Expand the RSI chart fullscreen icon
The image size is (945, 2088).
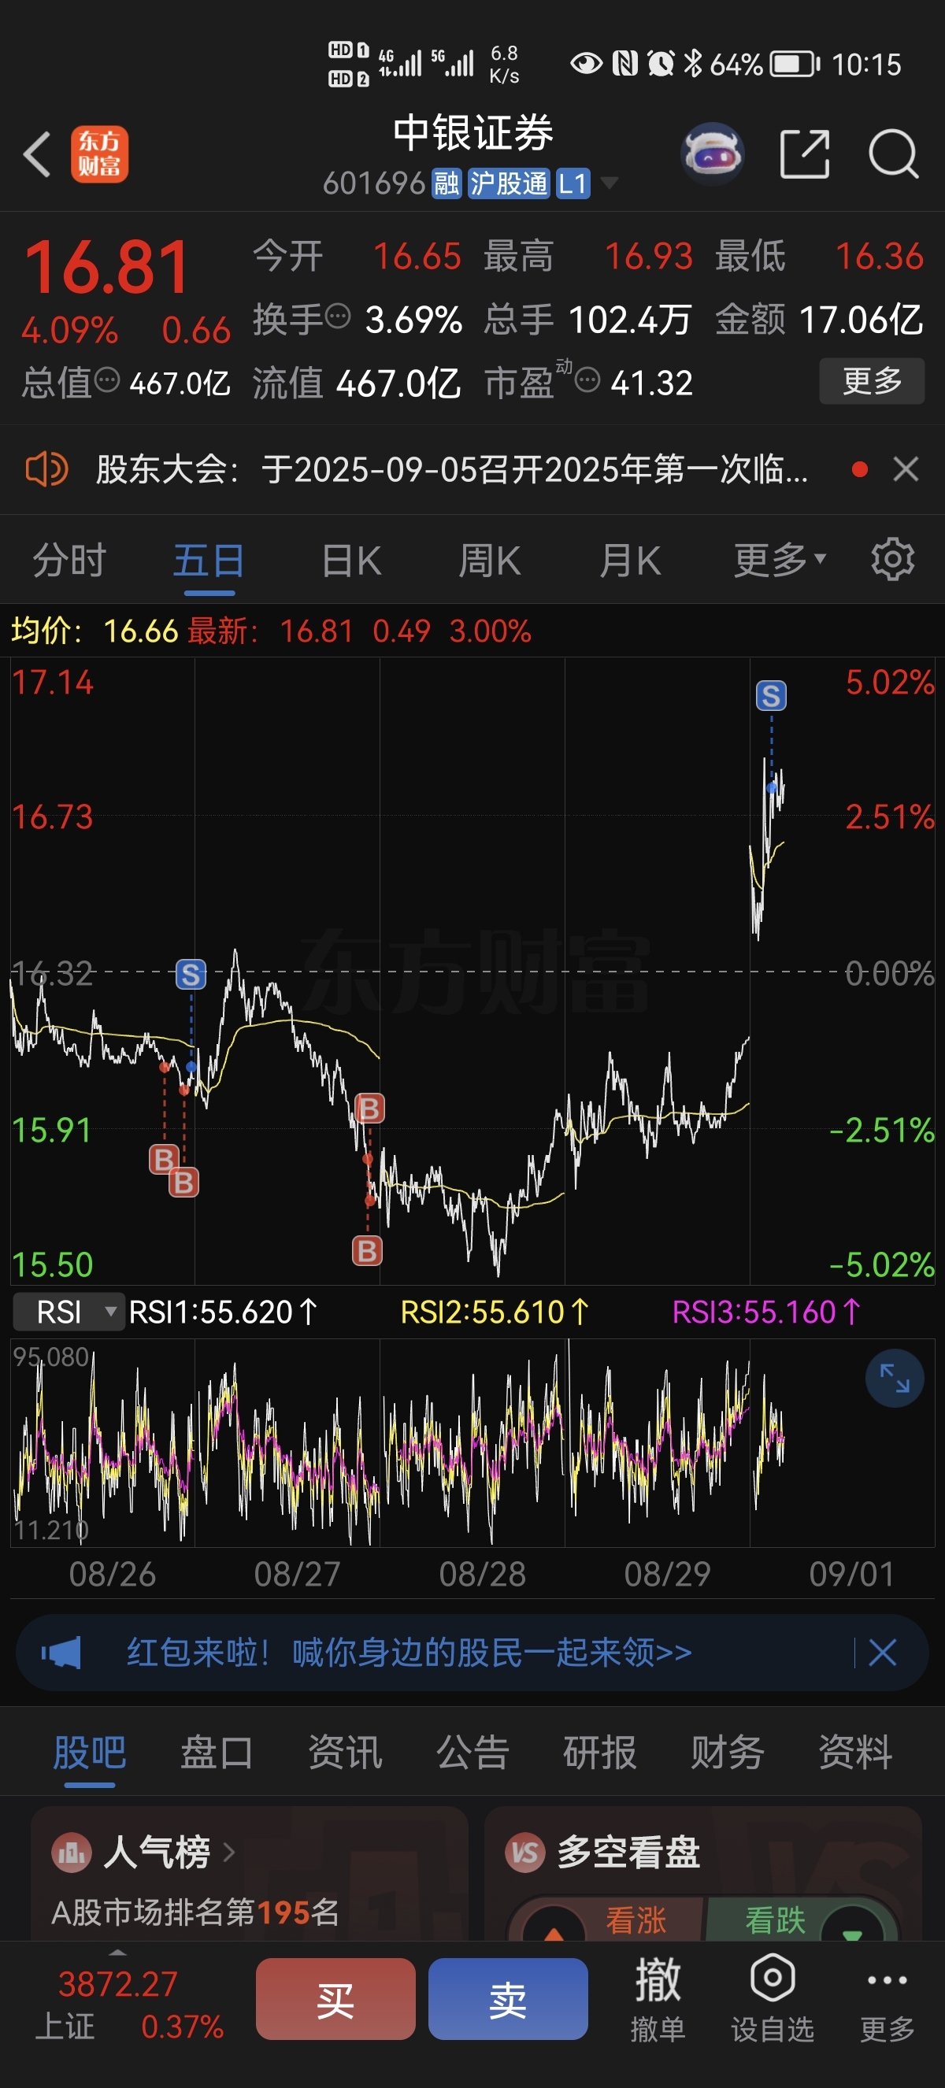(x=895, y=1378)
